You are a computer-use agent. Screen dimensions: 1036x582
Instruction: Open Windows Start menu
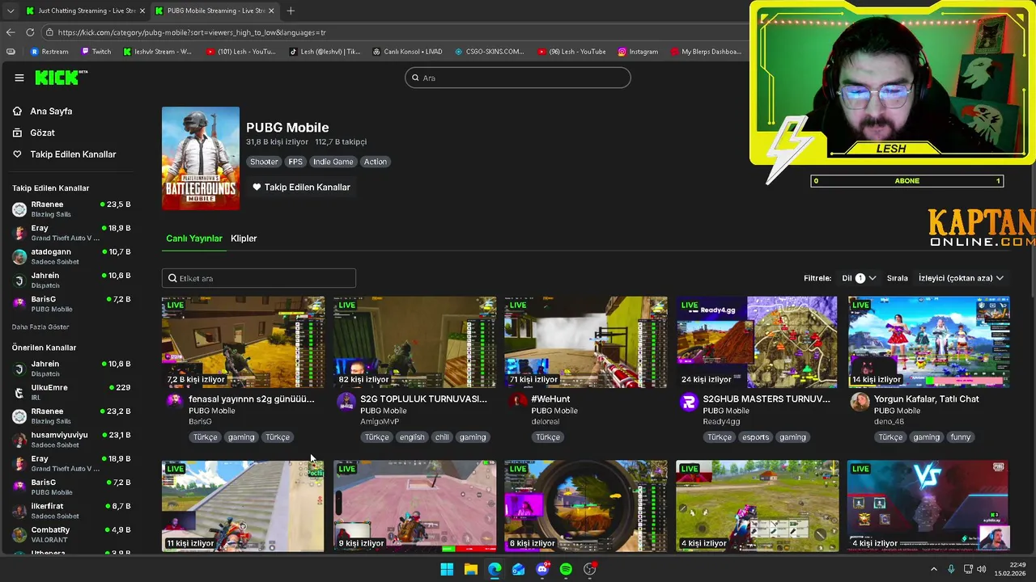[447, 569]
